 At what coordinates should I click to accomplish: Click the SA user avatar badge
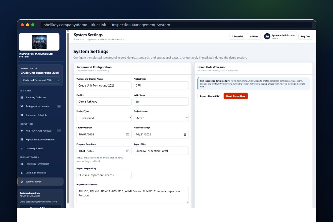[267, 36]
